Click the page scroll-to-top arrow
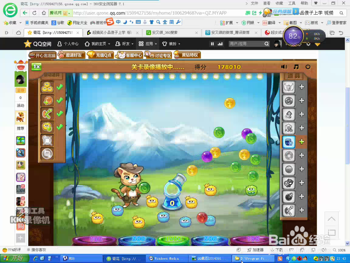The width and height of the screenshot is (350, 263). 331,219
